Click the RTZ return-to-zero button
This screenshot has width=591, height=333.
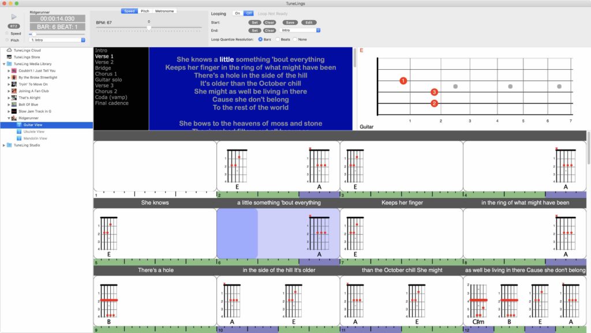point(14,26)
